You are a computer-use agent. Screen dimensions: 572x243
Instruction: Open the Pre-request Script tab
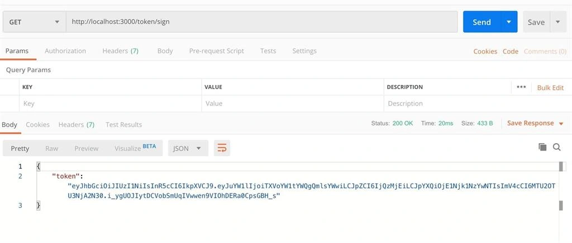pos(216,51)
